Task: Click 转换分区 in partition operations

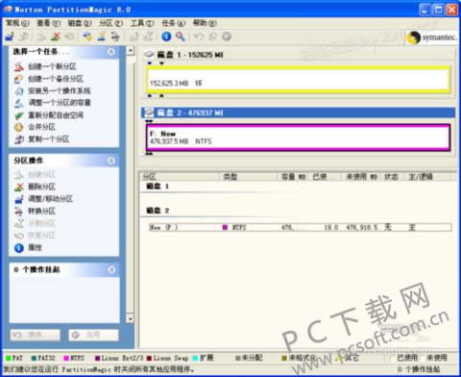Action: tap(41, 211)
